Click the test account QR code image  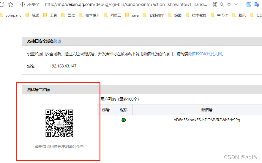[59, 123]
